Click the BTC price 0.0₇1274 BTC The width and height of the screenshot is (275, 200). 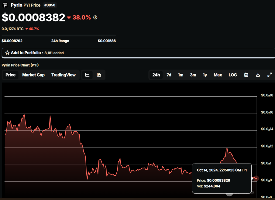pos(13,29)
